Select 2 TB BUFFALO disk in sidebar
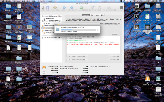This screenshot has height=102, width=164. 48,31
